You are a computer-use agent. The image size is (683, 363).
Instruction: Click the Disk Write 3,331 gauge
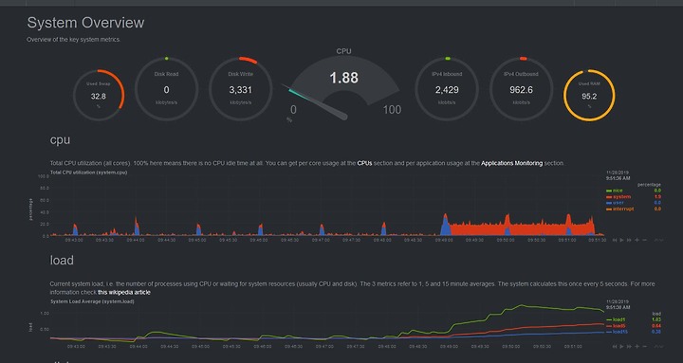click(240, 90)
